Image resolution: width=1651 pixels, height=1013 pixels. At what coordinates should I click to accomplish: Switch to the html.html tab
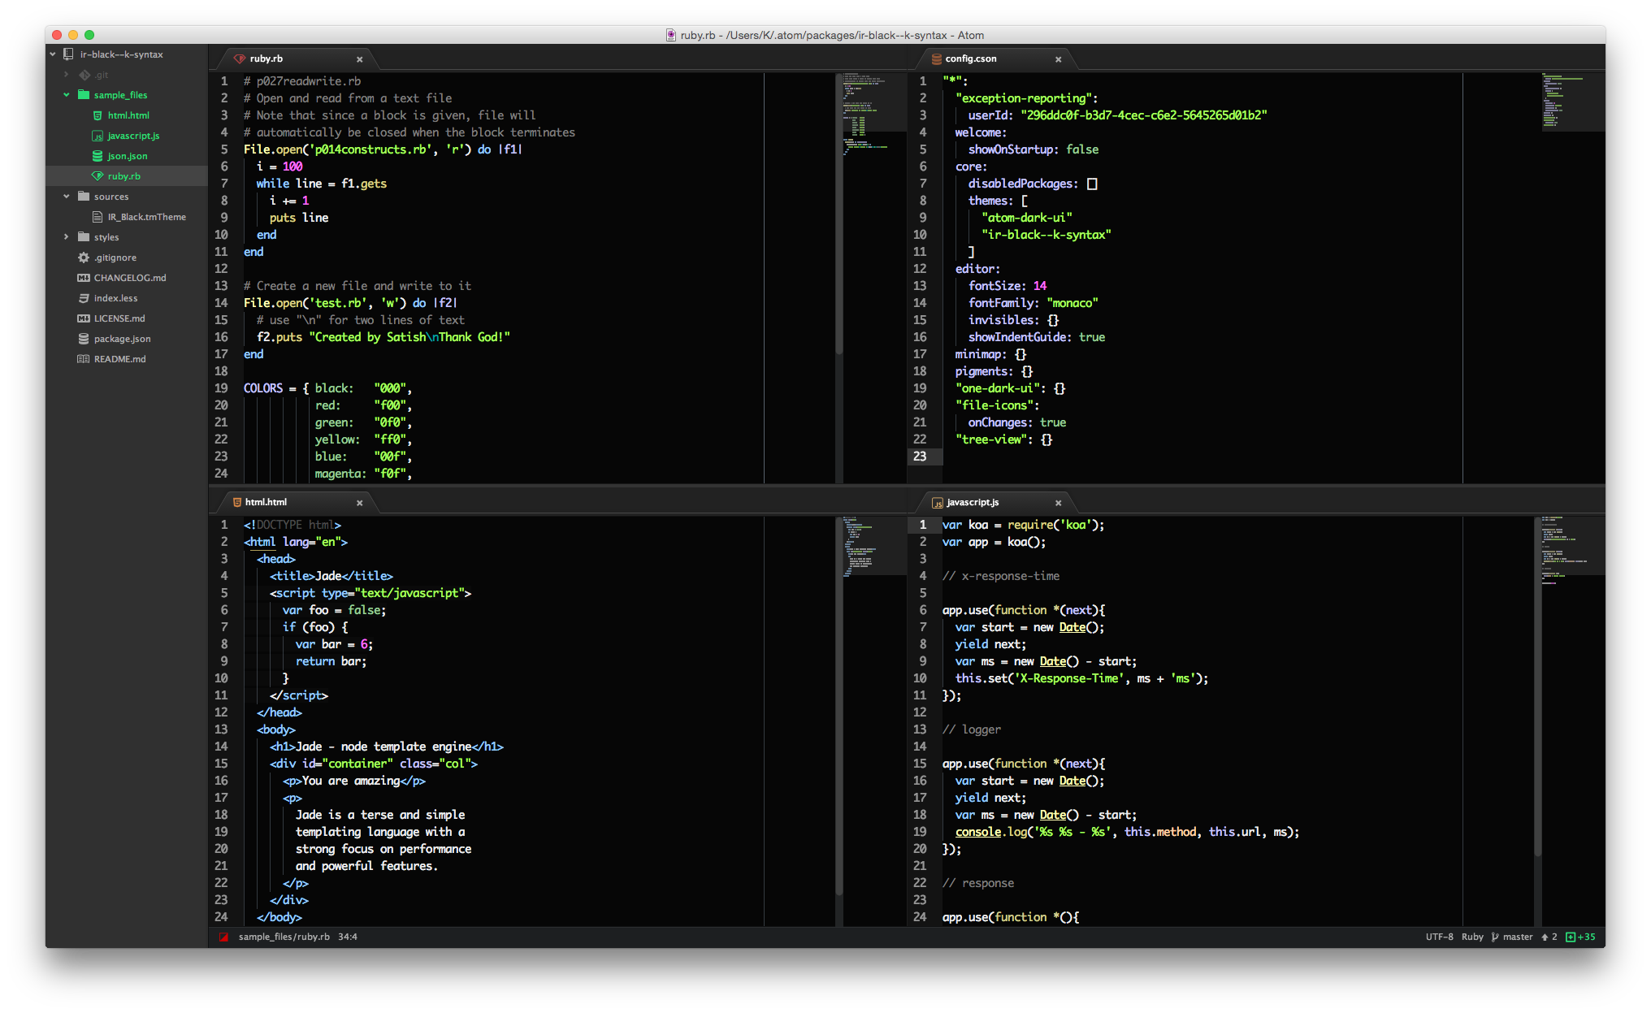click(x=266, y=502)
